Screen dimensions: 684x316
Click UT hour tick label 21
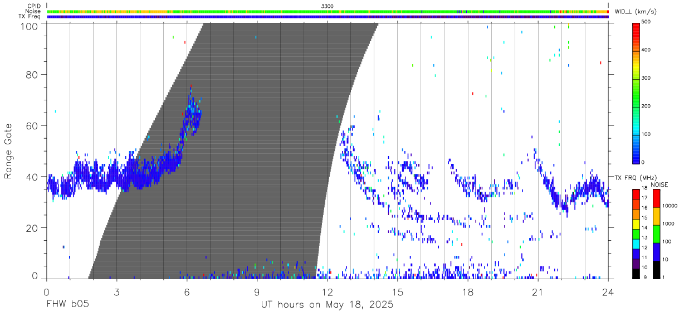point(538,292)
